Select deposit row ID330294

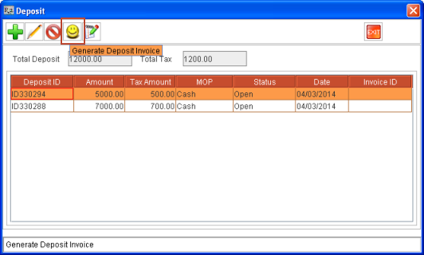42,94
